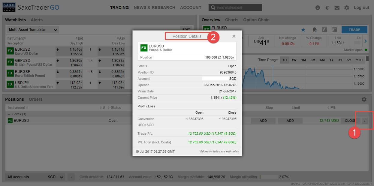Switch to News & Research menu
This screenshot has height=186, width=374.
coord(154,7)
